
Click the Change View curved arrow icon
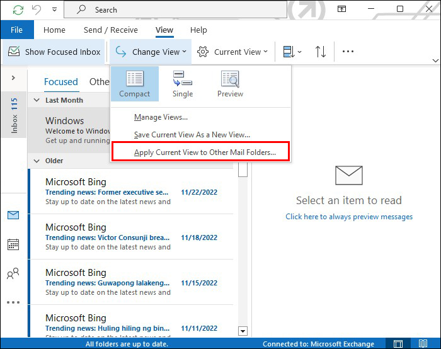click(x=121, y=52)
